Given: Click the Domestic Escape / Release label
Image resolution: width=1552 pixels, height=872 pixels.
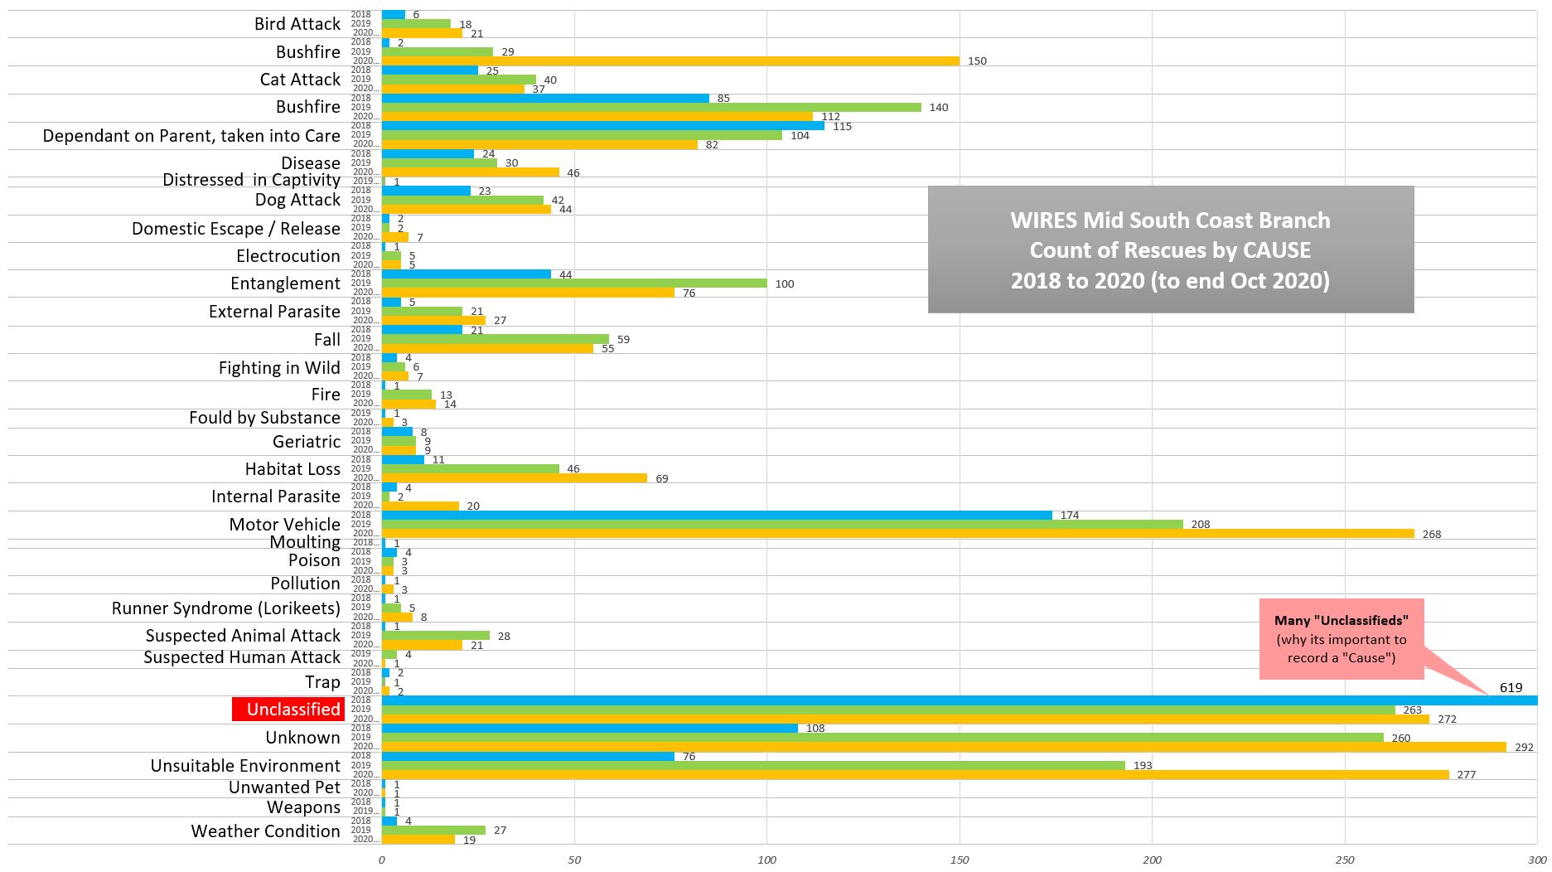Looking at the screenshot, I should pyautogui.click(x=235, y=229).
